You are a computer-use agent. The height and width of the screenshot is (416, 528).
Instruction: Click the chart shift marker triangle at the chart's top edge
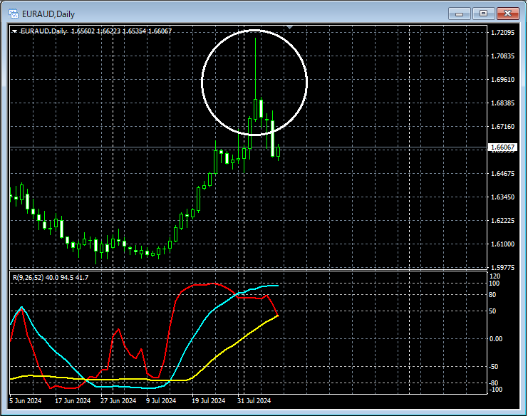[290, 27]
